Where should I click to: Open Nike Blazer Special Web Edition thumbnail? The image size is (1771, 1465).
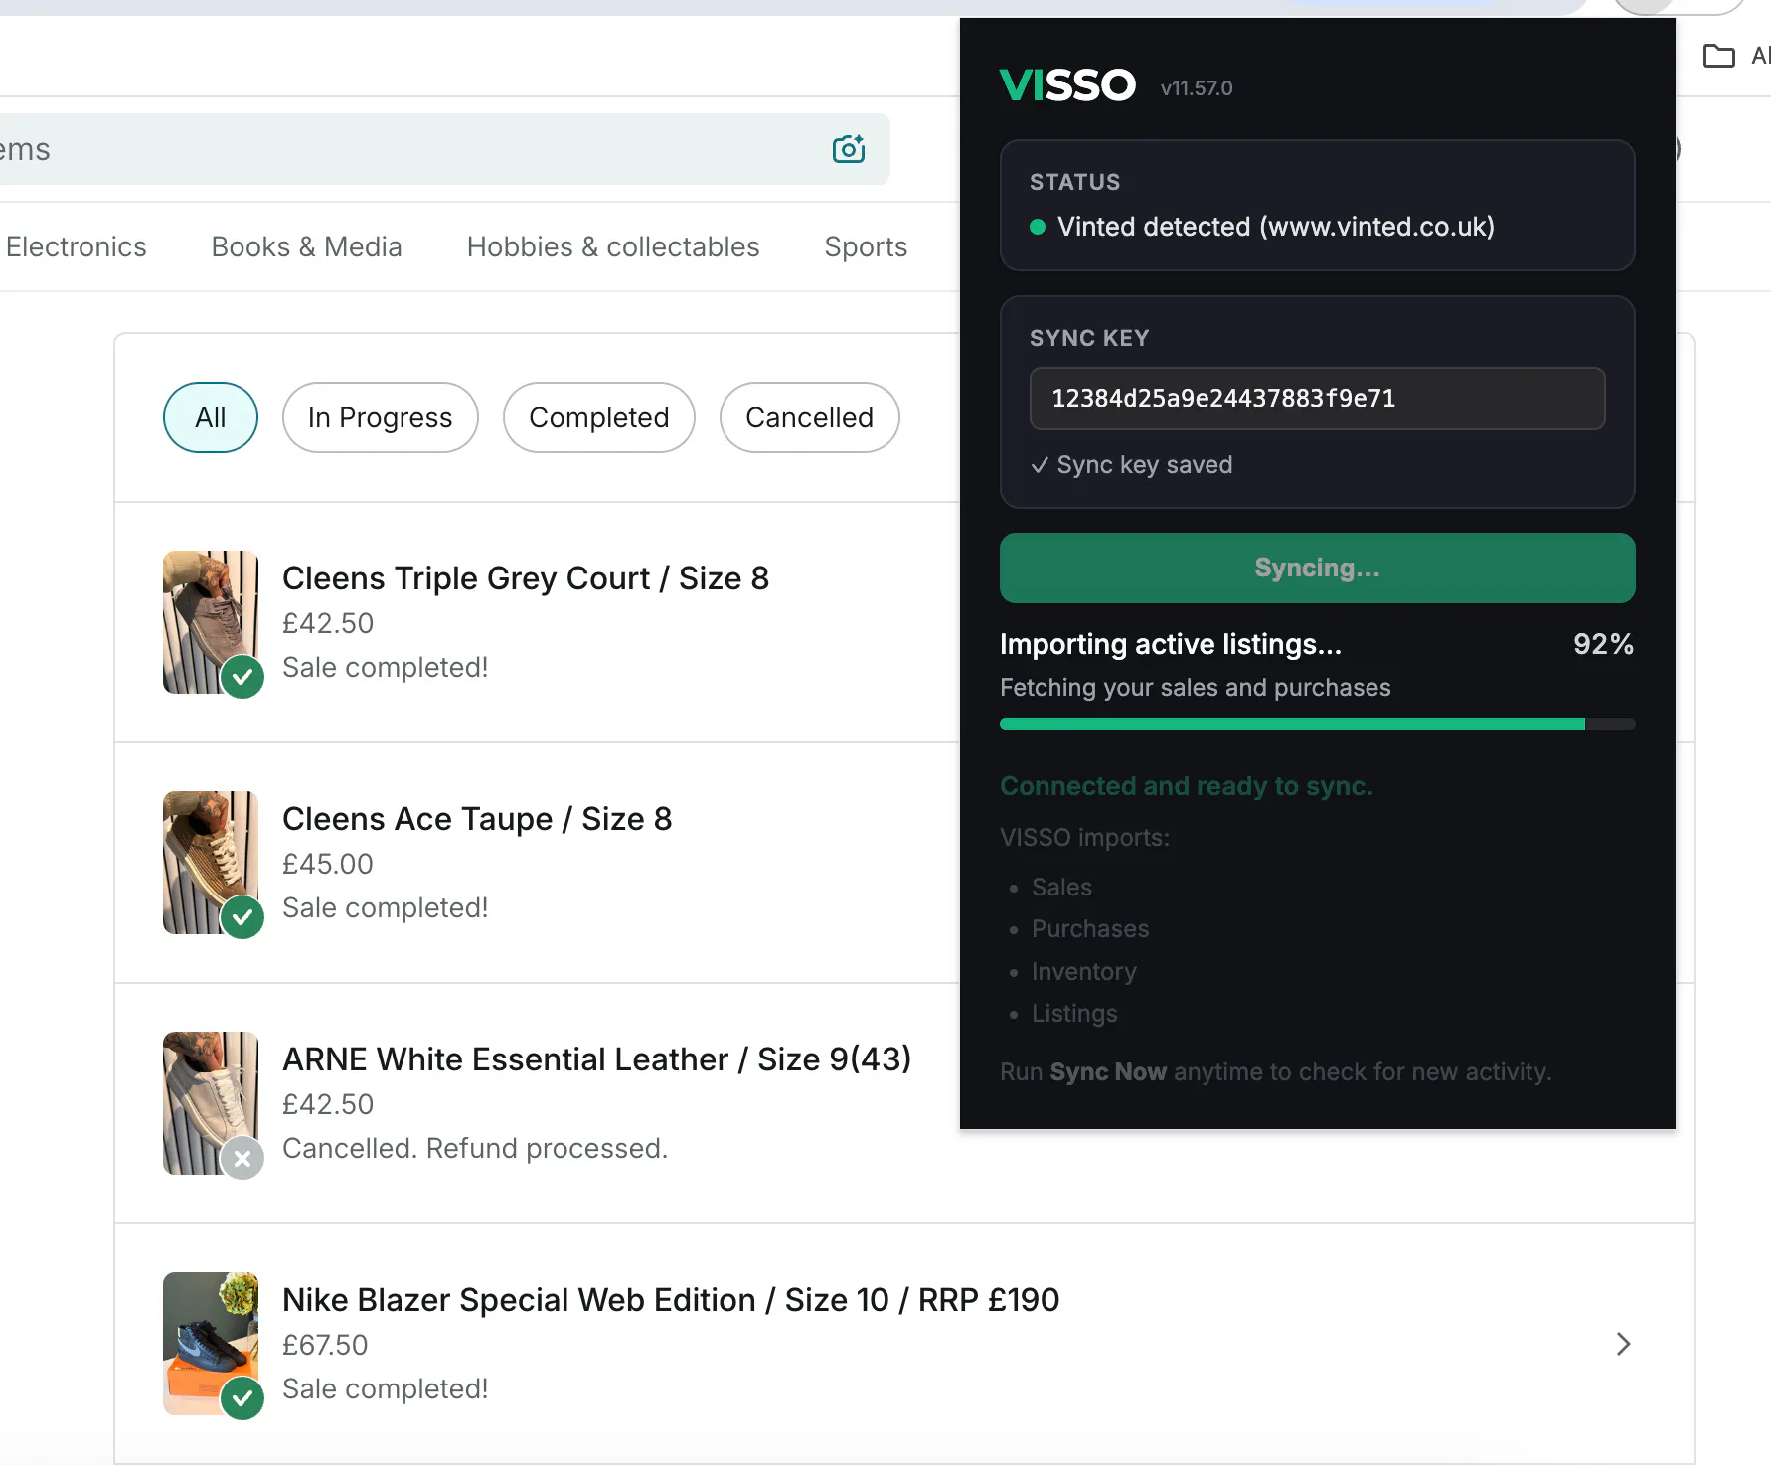(x=211, y=1344)
